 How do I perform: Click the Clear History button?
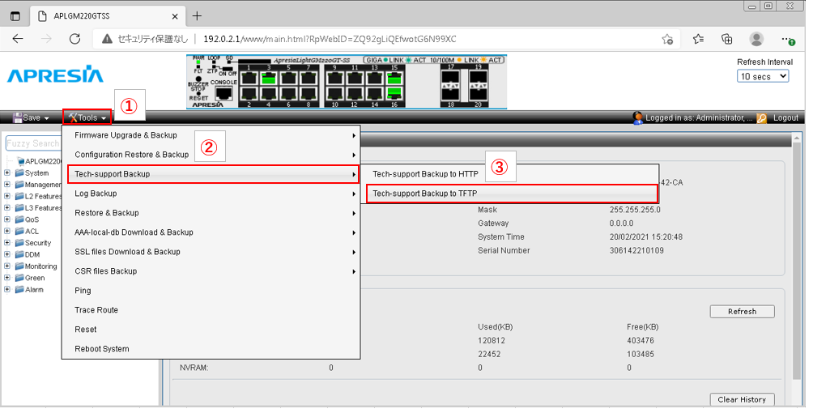[742, 399]
